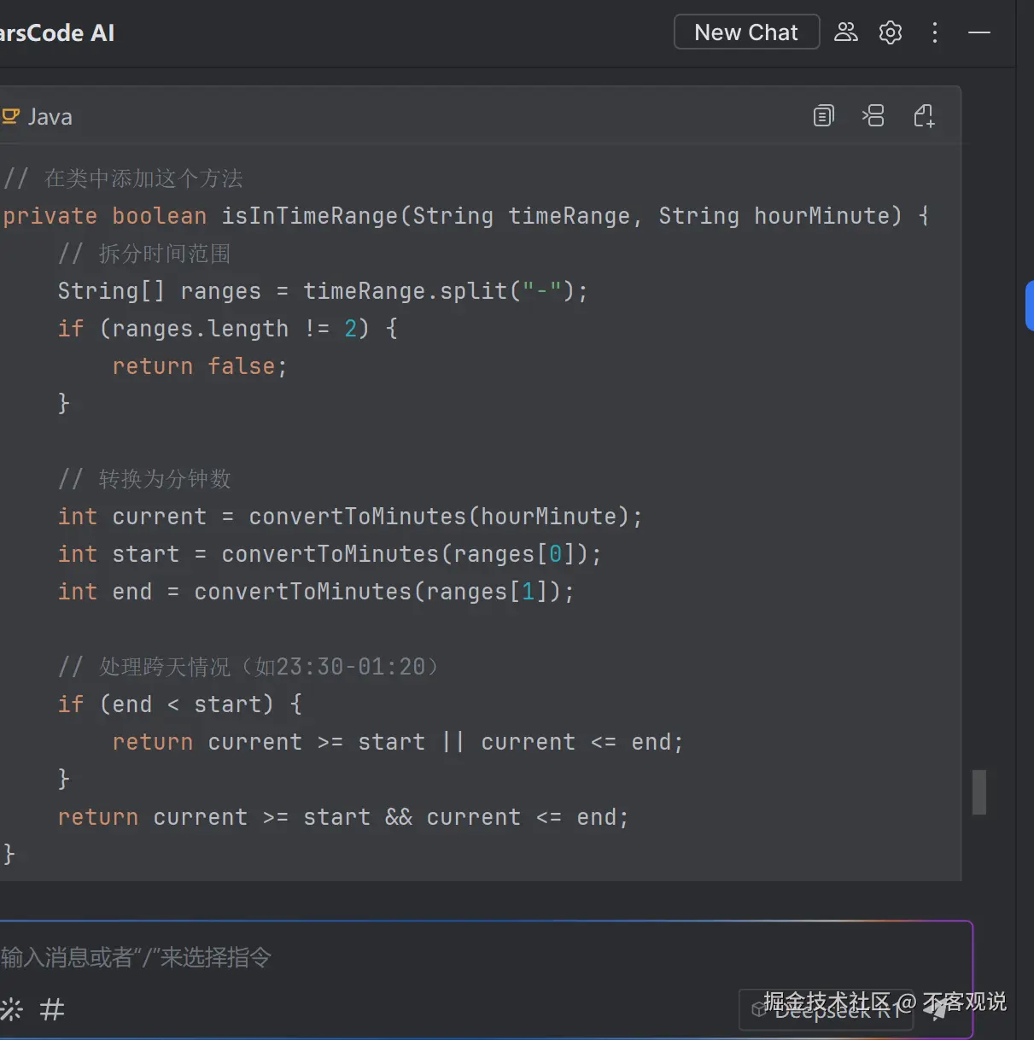
Task: Click the sparkle commands icon below input
Action: tap(12, 1010)
